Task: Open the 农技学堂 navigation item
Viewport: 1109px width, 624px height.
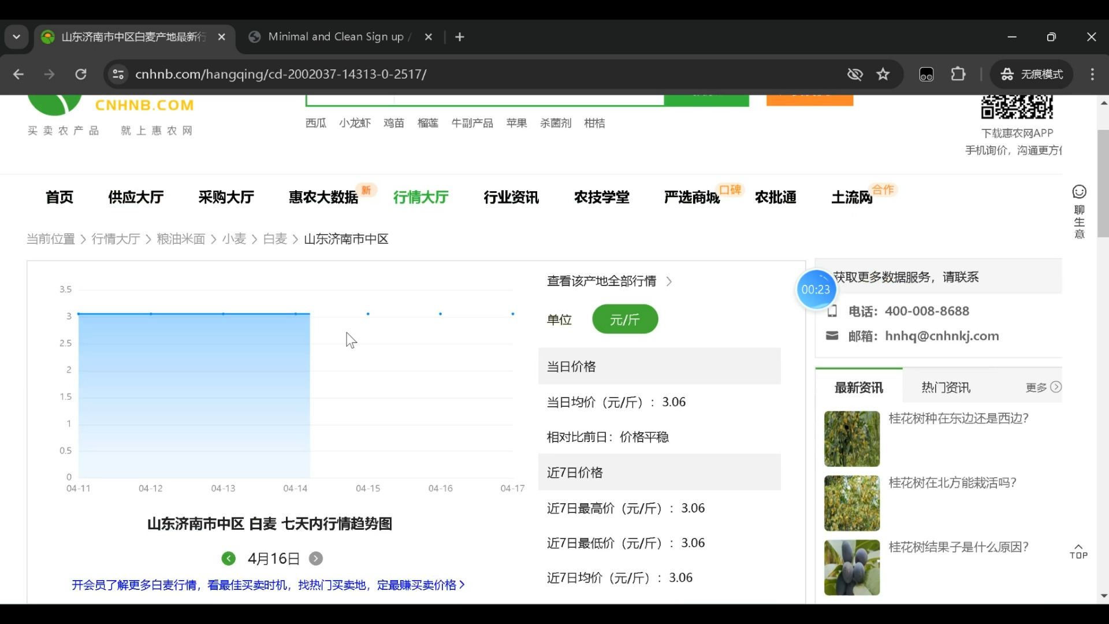Action: click(x=601, y=197)
